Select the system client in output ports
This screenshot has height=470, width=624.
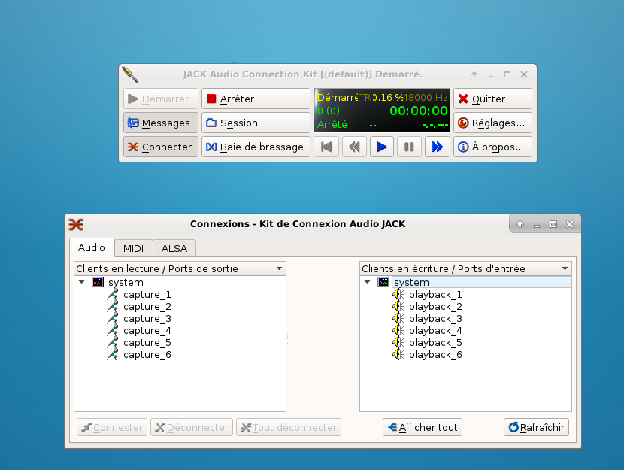(x=126, y=283)
